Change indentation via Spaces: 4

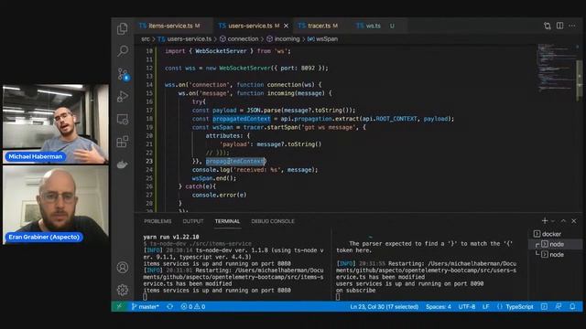[439, 307]
